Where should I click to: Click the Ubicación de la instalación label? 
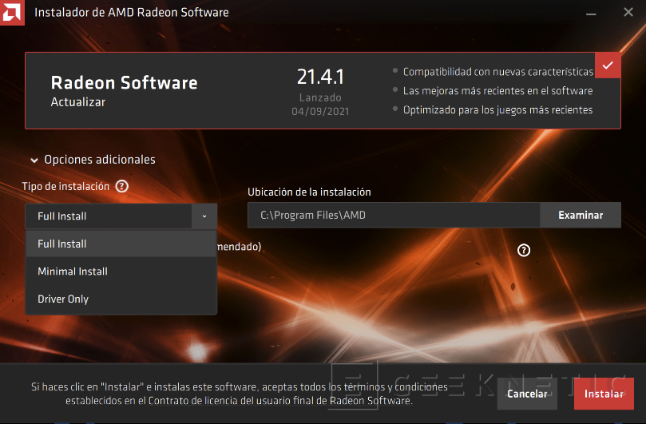coord(309,192)
